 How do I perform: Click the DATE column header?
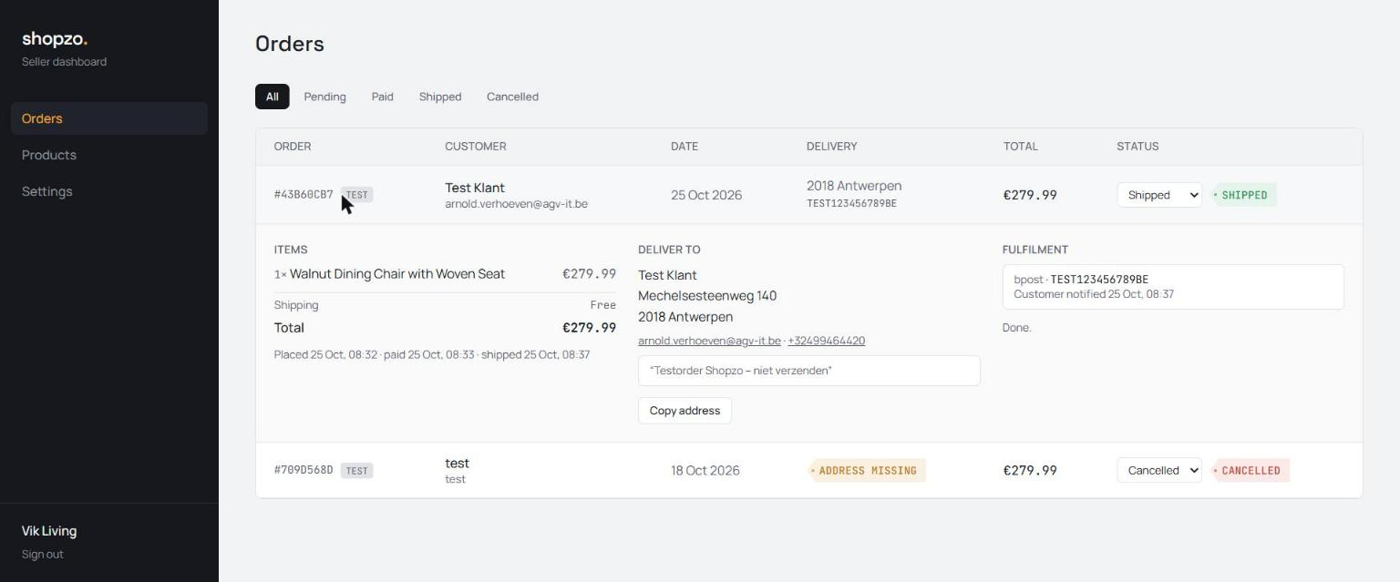685,146
